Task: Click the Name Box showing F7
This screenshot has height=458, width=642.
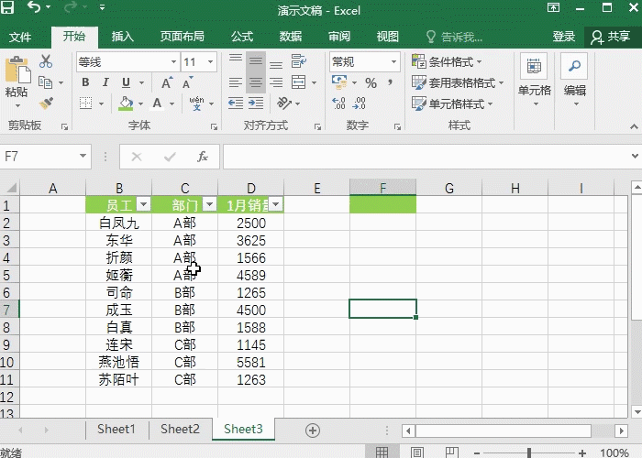Action: (37, 157)
